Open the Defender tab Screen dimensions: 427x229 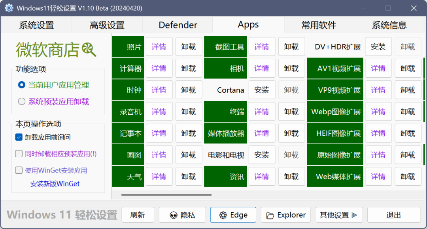tap(178, 25)
